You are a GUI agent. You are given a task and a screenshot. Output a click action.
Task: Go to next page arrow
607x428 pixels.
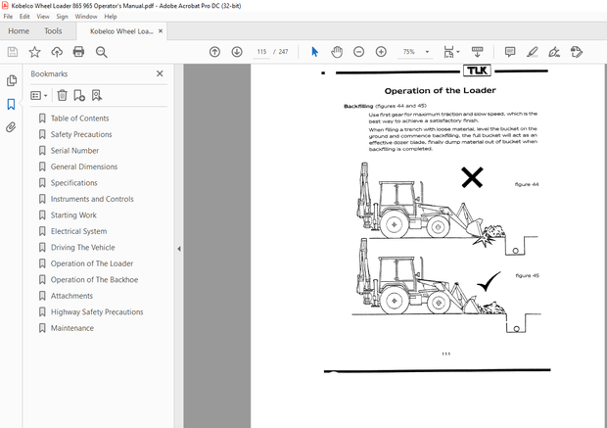coord(237,52)
